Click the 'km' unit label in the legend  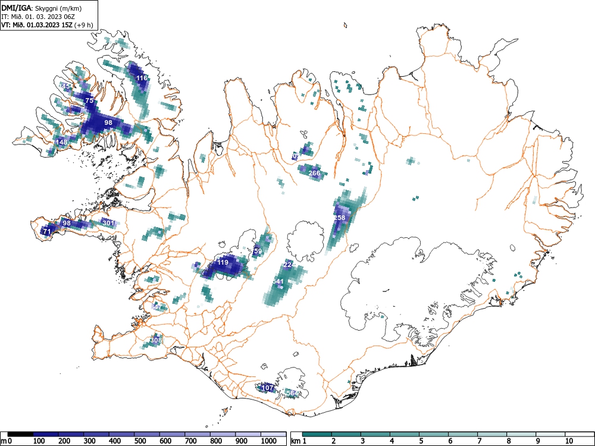coord(296,441)
